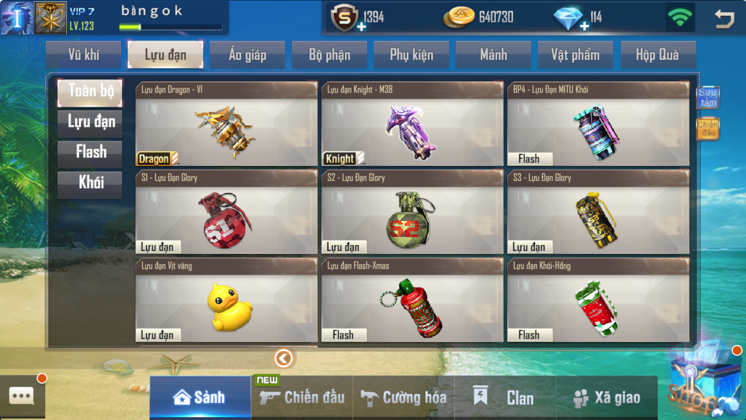The height and width of the screenshot is (420, 746).
Task: Add more S-coins with plus icon
Action: [x=361, y=26]
